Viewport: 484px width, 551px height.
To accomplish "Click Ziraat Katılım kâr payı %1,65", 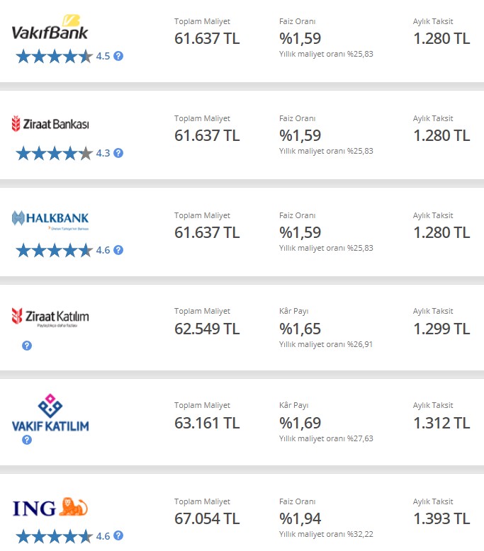I will [300, 329].
